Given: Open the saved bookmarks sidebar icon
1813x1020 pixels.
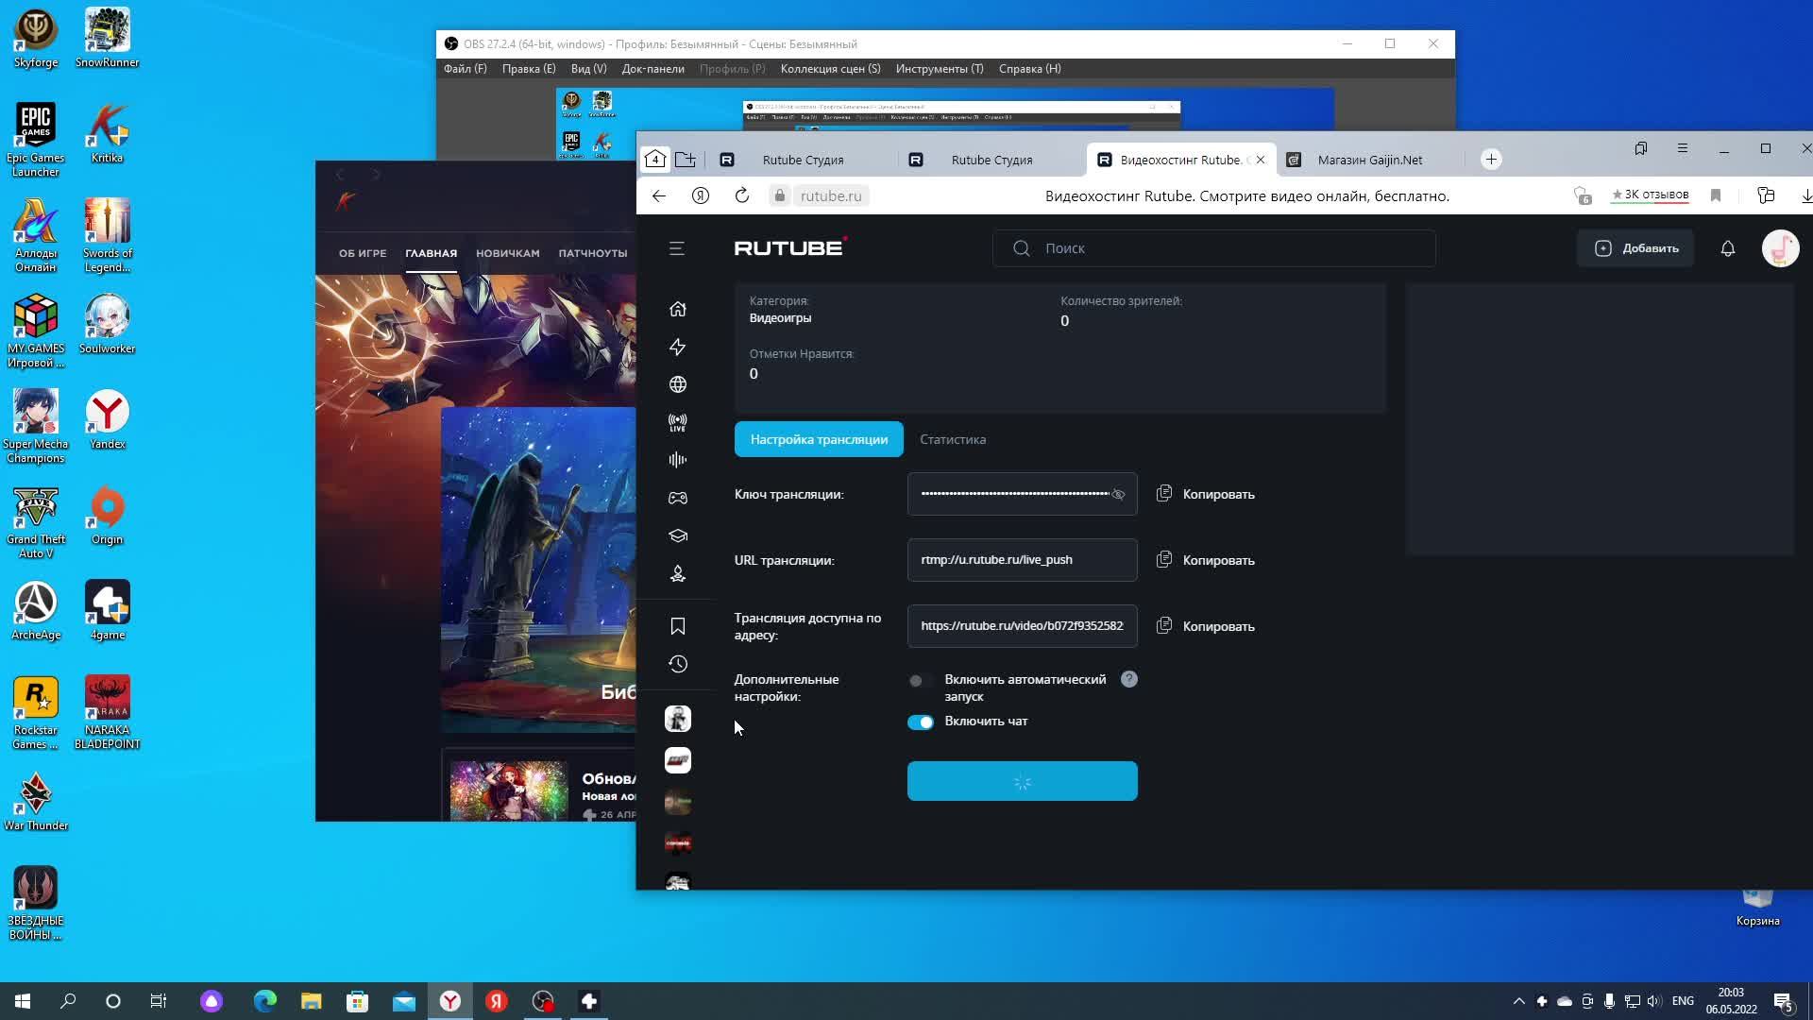Looking at the screenshot, I should [677, 626].
